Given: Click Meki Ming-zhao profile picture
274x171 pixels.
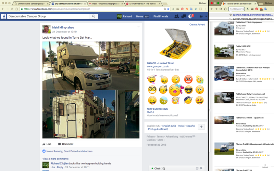Looking at the screenshot, I should 46,29.
